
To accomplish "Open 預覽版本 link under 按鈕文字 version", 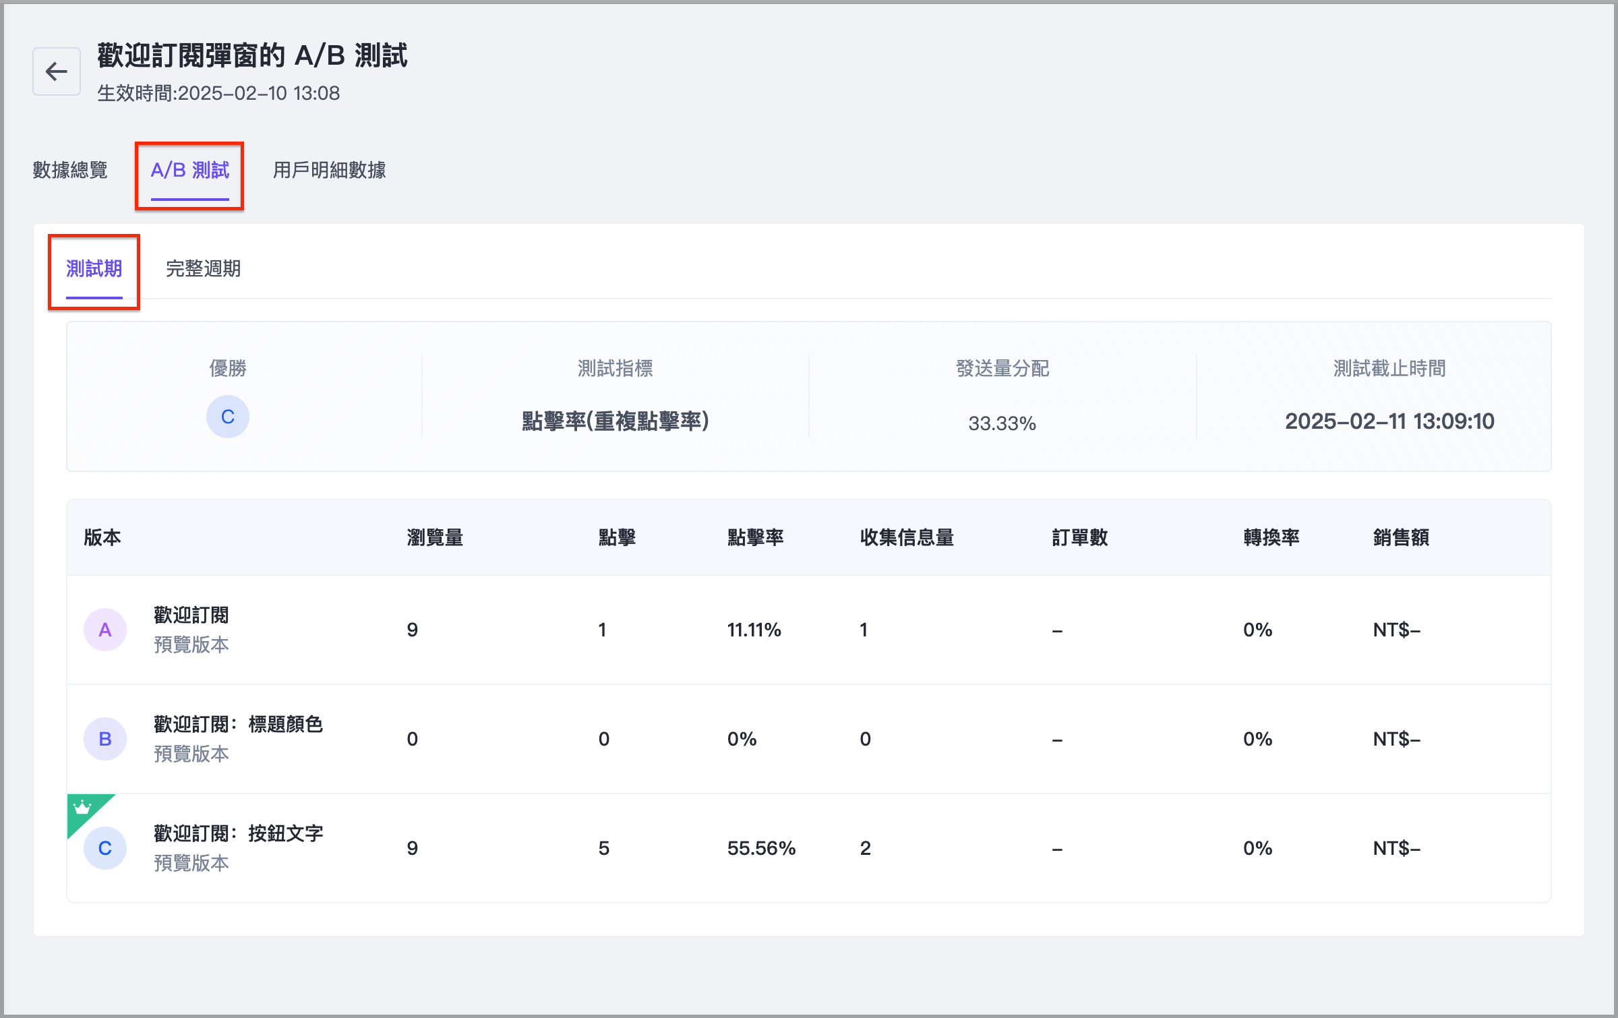I will click(x=191, y=864).
